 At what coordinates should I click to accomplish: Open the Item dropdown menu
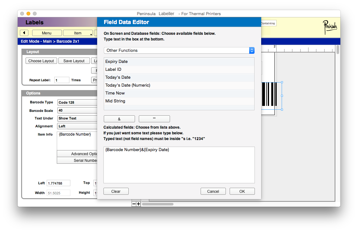pos(78,33)
